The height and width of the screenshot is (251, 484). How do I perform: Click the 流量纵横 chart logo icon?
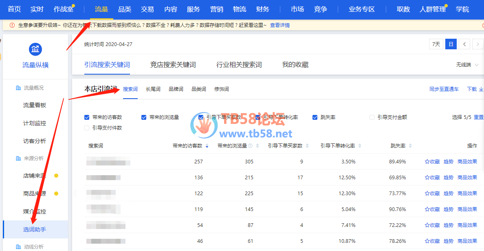pos(35,49)
